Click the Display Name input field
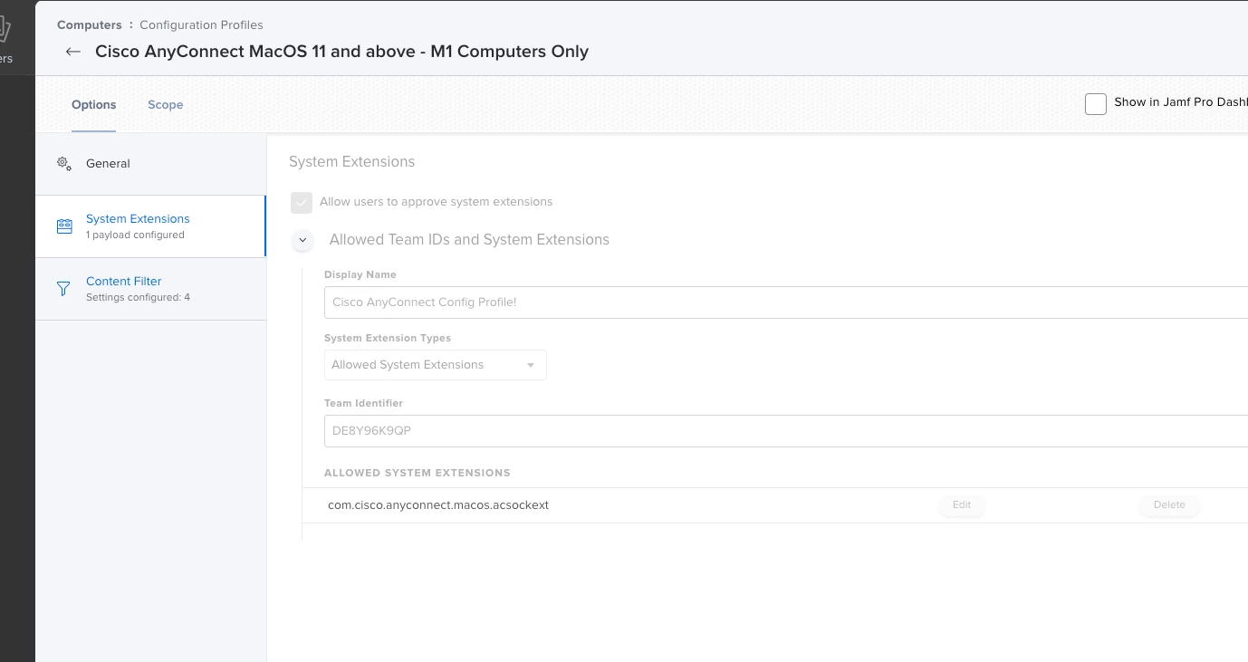Viewport: 1248px width, 662px height. (x=786, y=302)
